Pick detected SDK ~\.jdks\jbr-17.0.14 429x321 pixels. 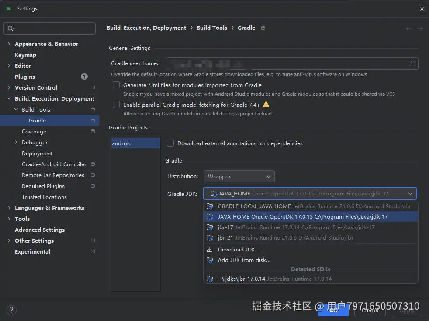pyautogui.click(x=311, y=279)
